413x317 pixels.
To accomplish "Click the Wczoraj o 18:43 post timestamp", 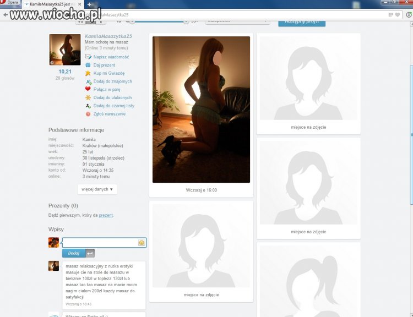I will [79, 304].
